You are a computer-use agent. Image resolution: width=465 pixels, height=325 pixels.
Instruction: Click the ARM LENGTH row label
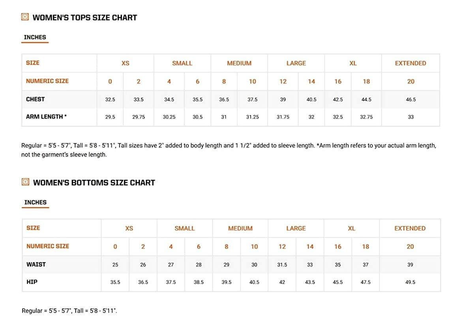tap(46, 117)
